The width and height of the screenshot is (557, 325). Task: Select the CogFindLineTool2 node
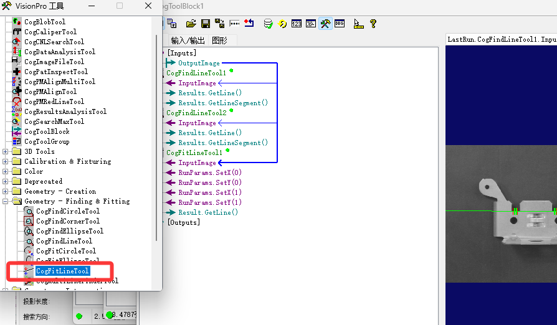click(x=196, y=113)
